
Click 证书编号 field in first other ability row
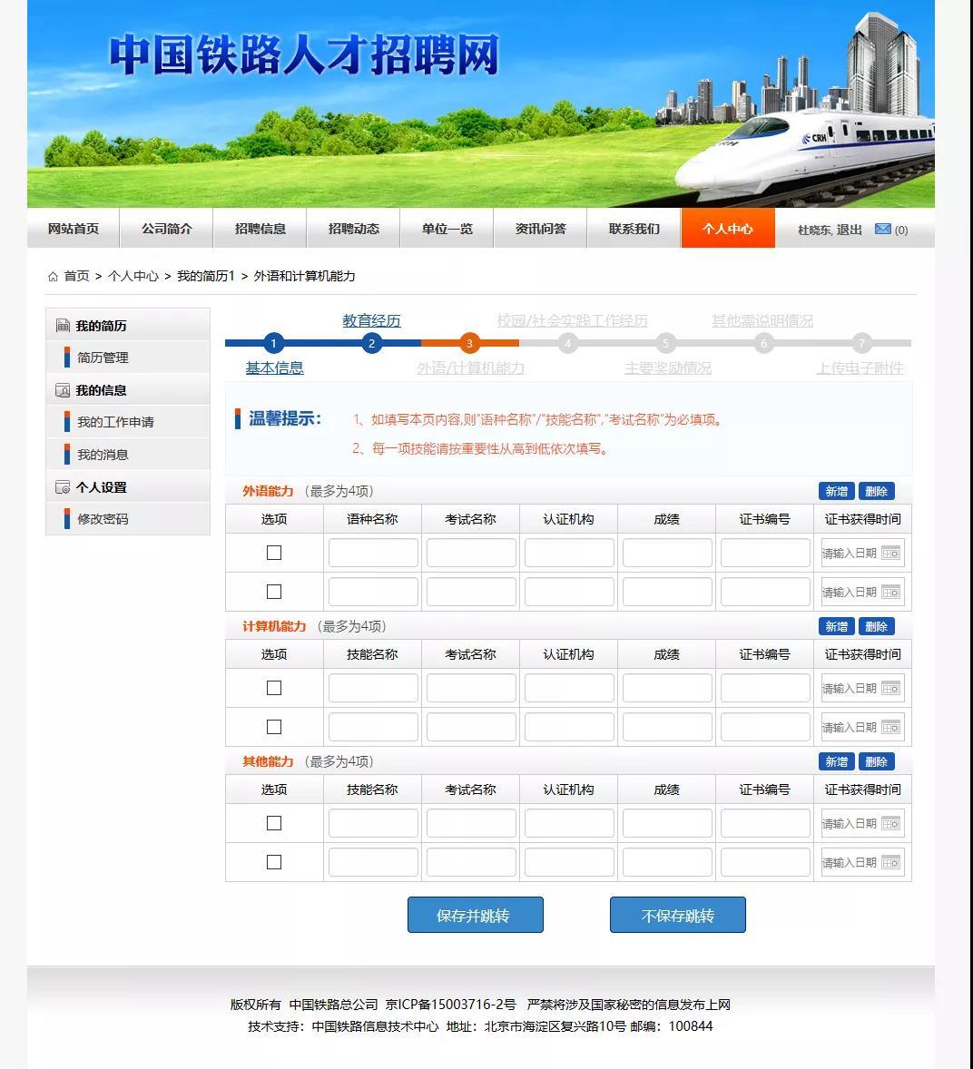pyautogui.click(x=765, y=824)
